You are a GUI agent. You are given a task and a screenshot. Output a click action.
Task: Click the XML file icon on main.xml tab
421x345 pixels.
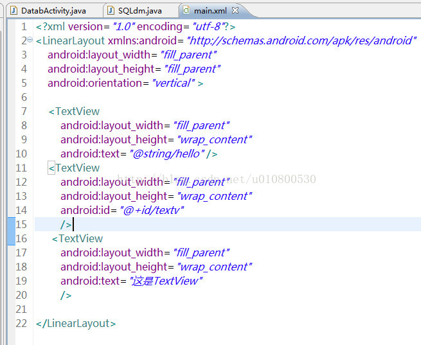coord(186,10)
